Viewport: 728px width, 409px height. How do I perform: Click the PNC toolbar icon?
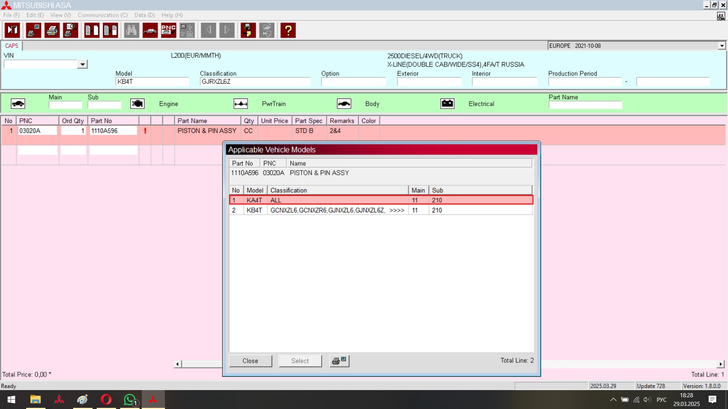pos(169,30)
